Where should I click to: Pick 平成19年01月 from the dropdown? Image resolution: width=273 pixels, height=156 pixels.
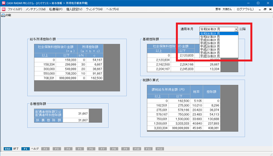212,56
